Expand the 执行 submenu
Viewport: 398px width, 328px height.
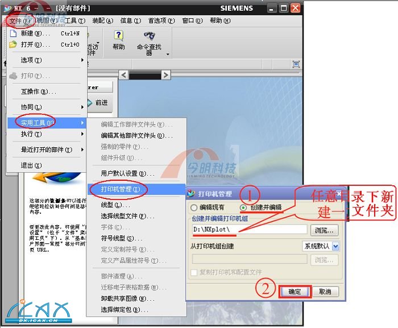tap(47, 134)
